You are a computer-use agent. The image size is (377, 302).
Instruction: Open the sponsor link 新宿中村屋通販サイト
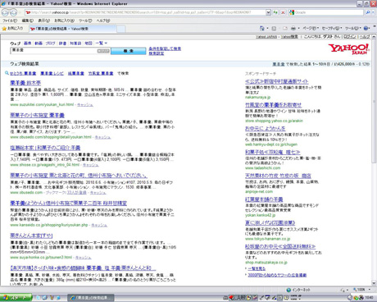click(277, 81)
